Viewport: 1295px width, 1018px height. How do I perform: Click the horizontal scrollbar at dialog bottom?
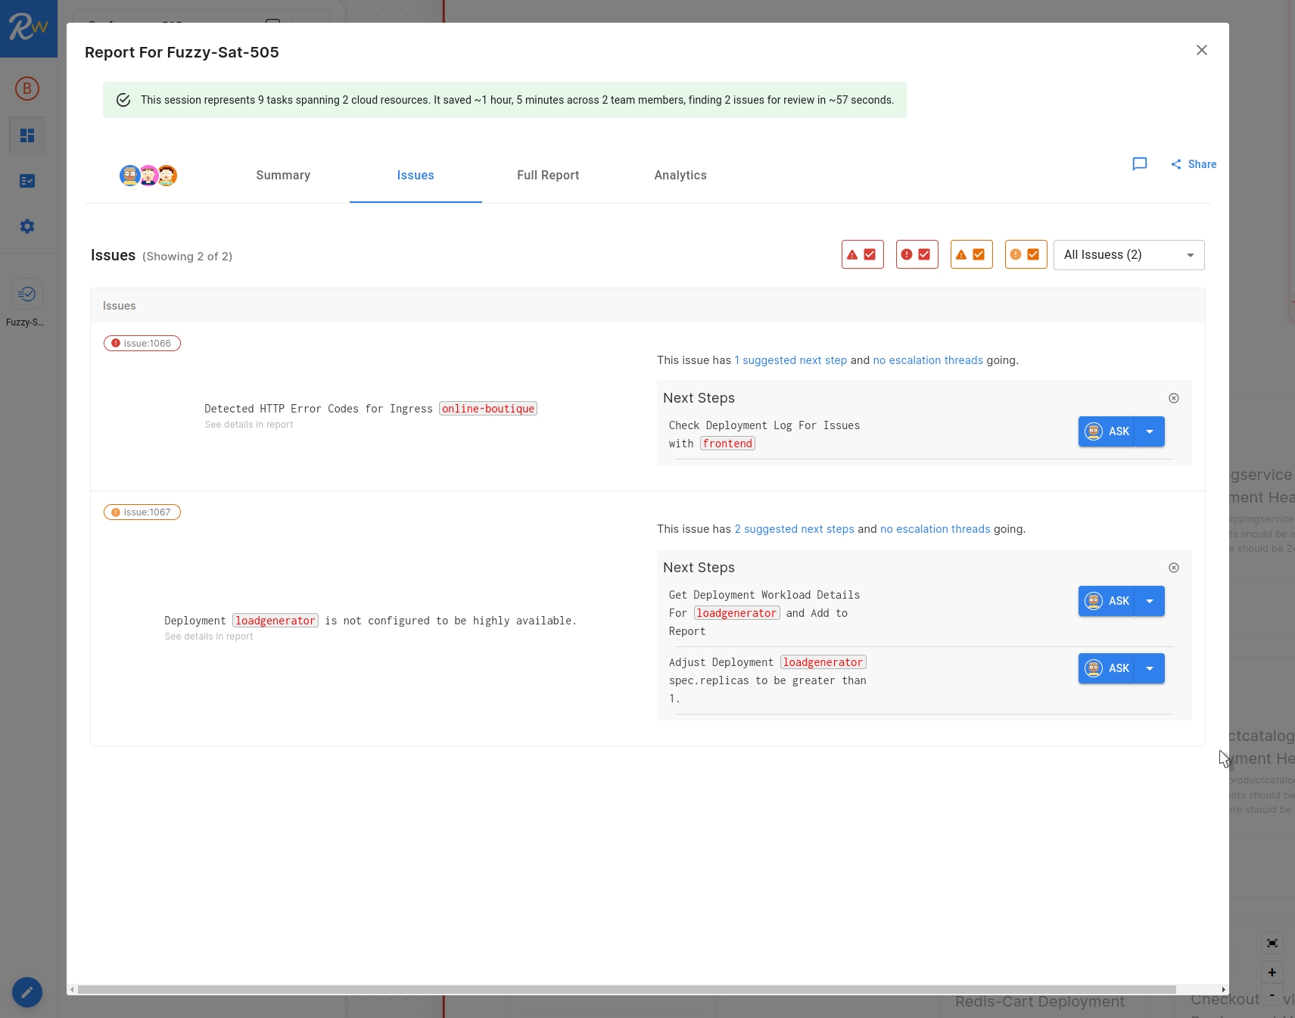[626, 989]
